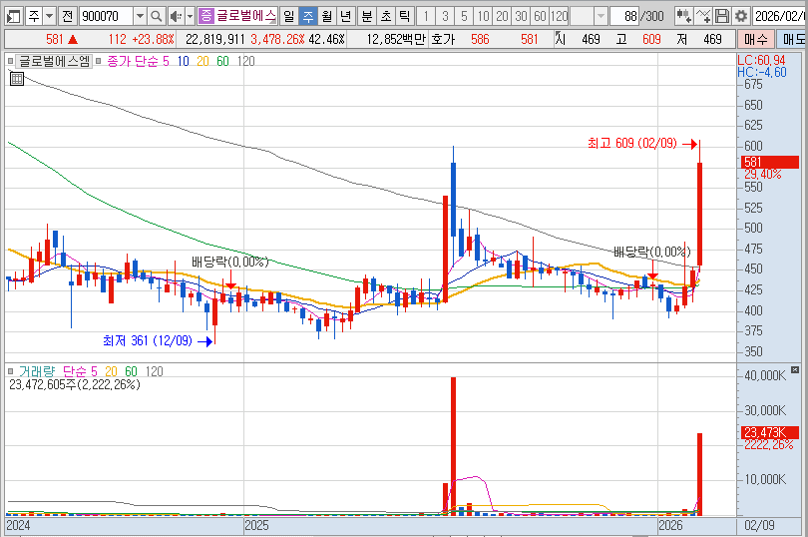
Task: Select the MA 10 legend number
Action: (183, 62)
